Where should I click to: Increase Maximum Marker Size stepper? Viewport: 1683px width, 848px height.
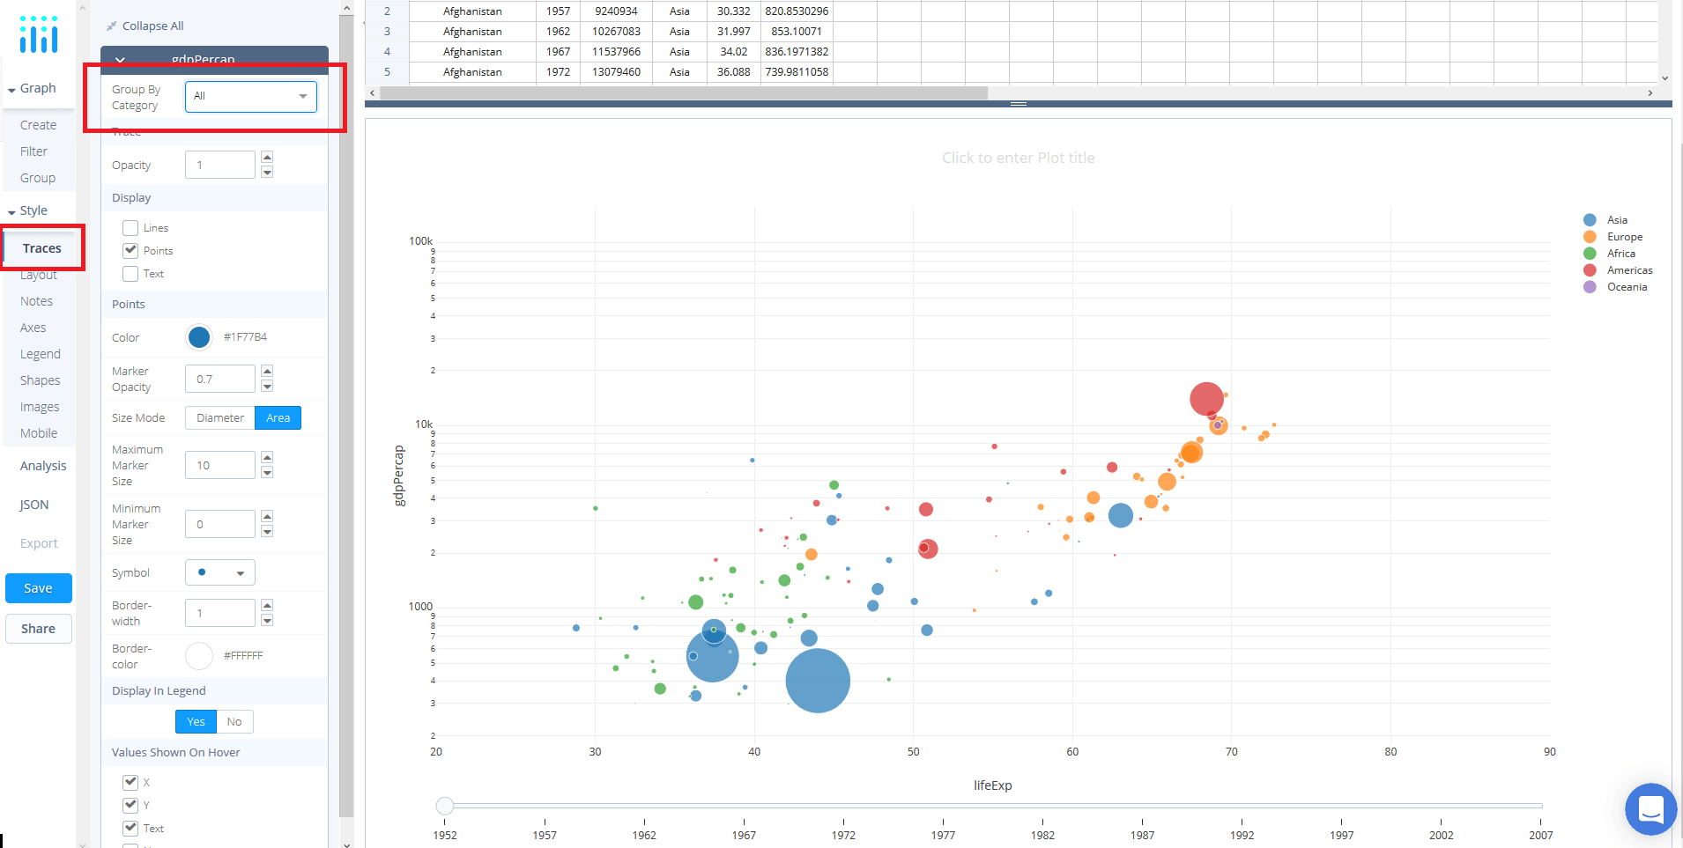tap(267, 458)
